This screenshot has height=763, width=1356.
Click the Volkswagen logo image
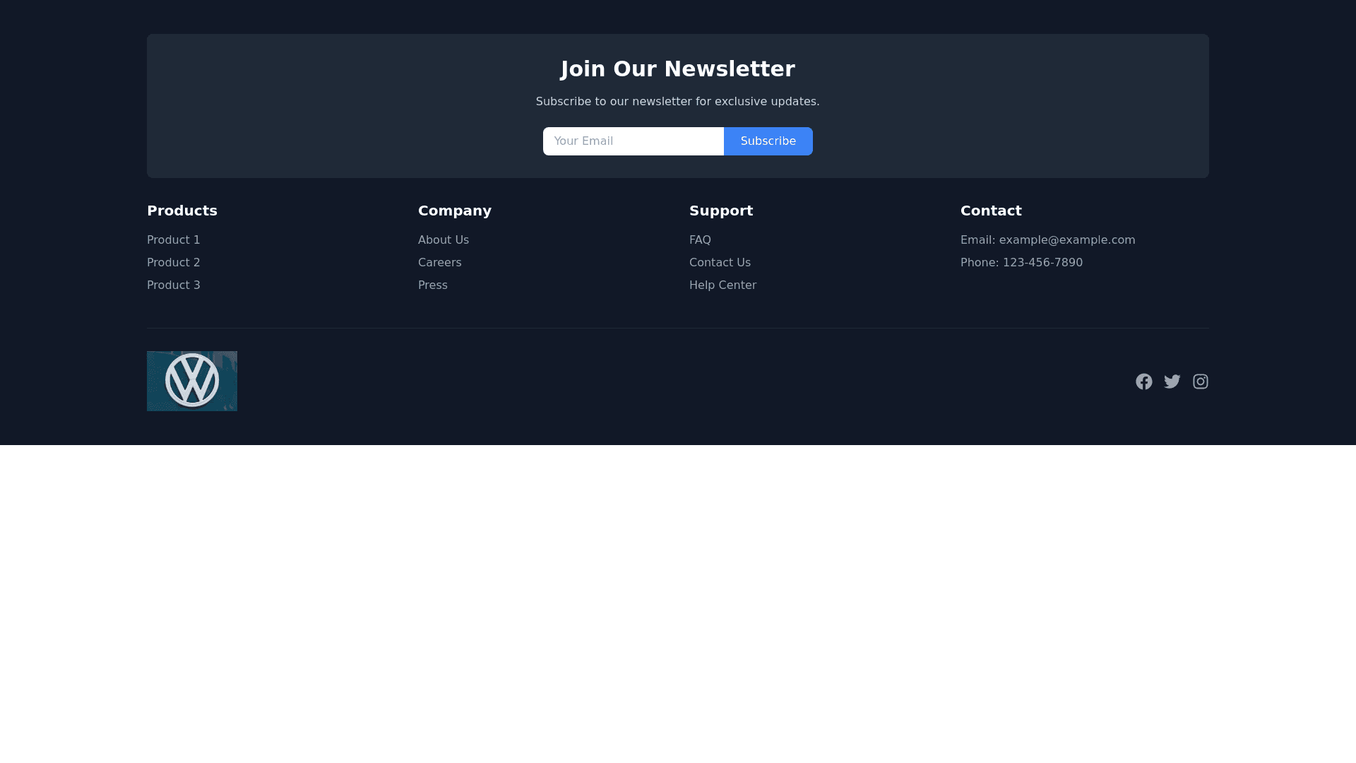coord(192,381)
